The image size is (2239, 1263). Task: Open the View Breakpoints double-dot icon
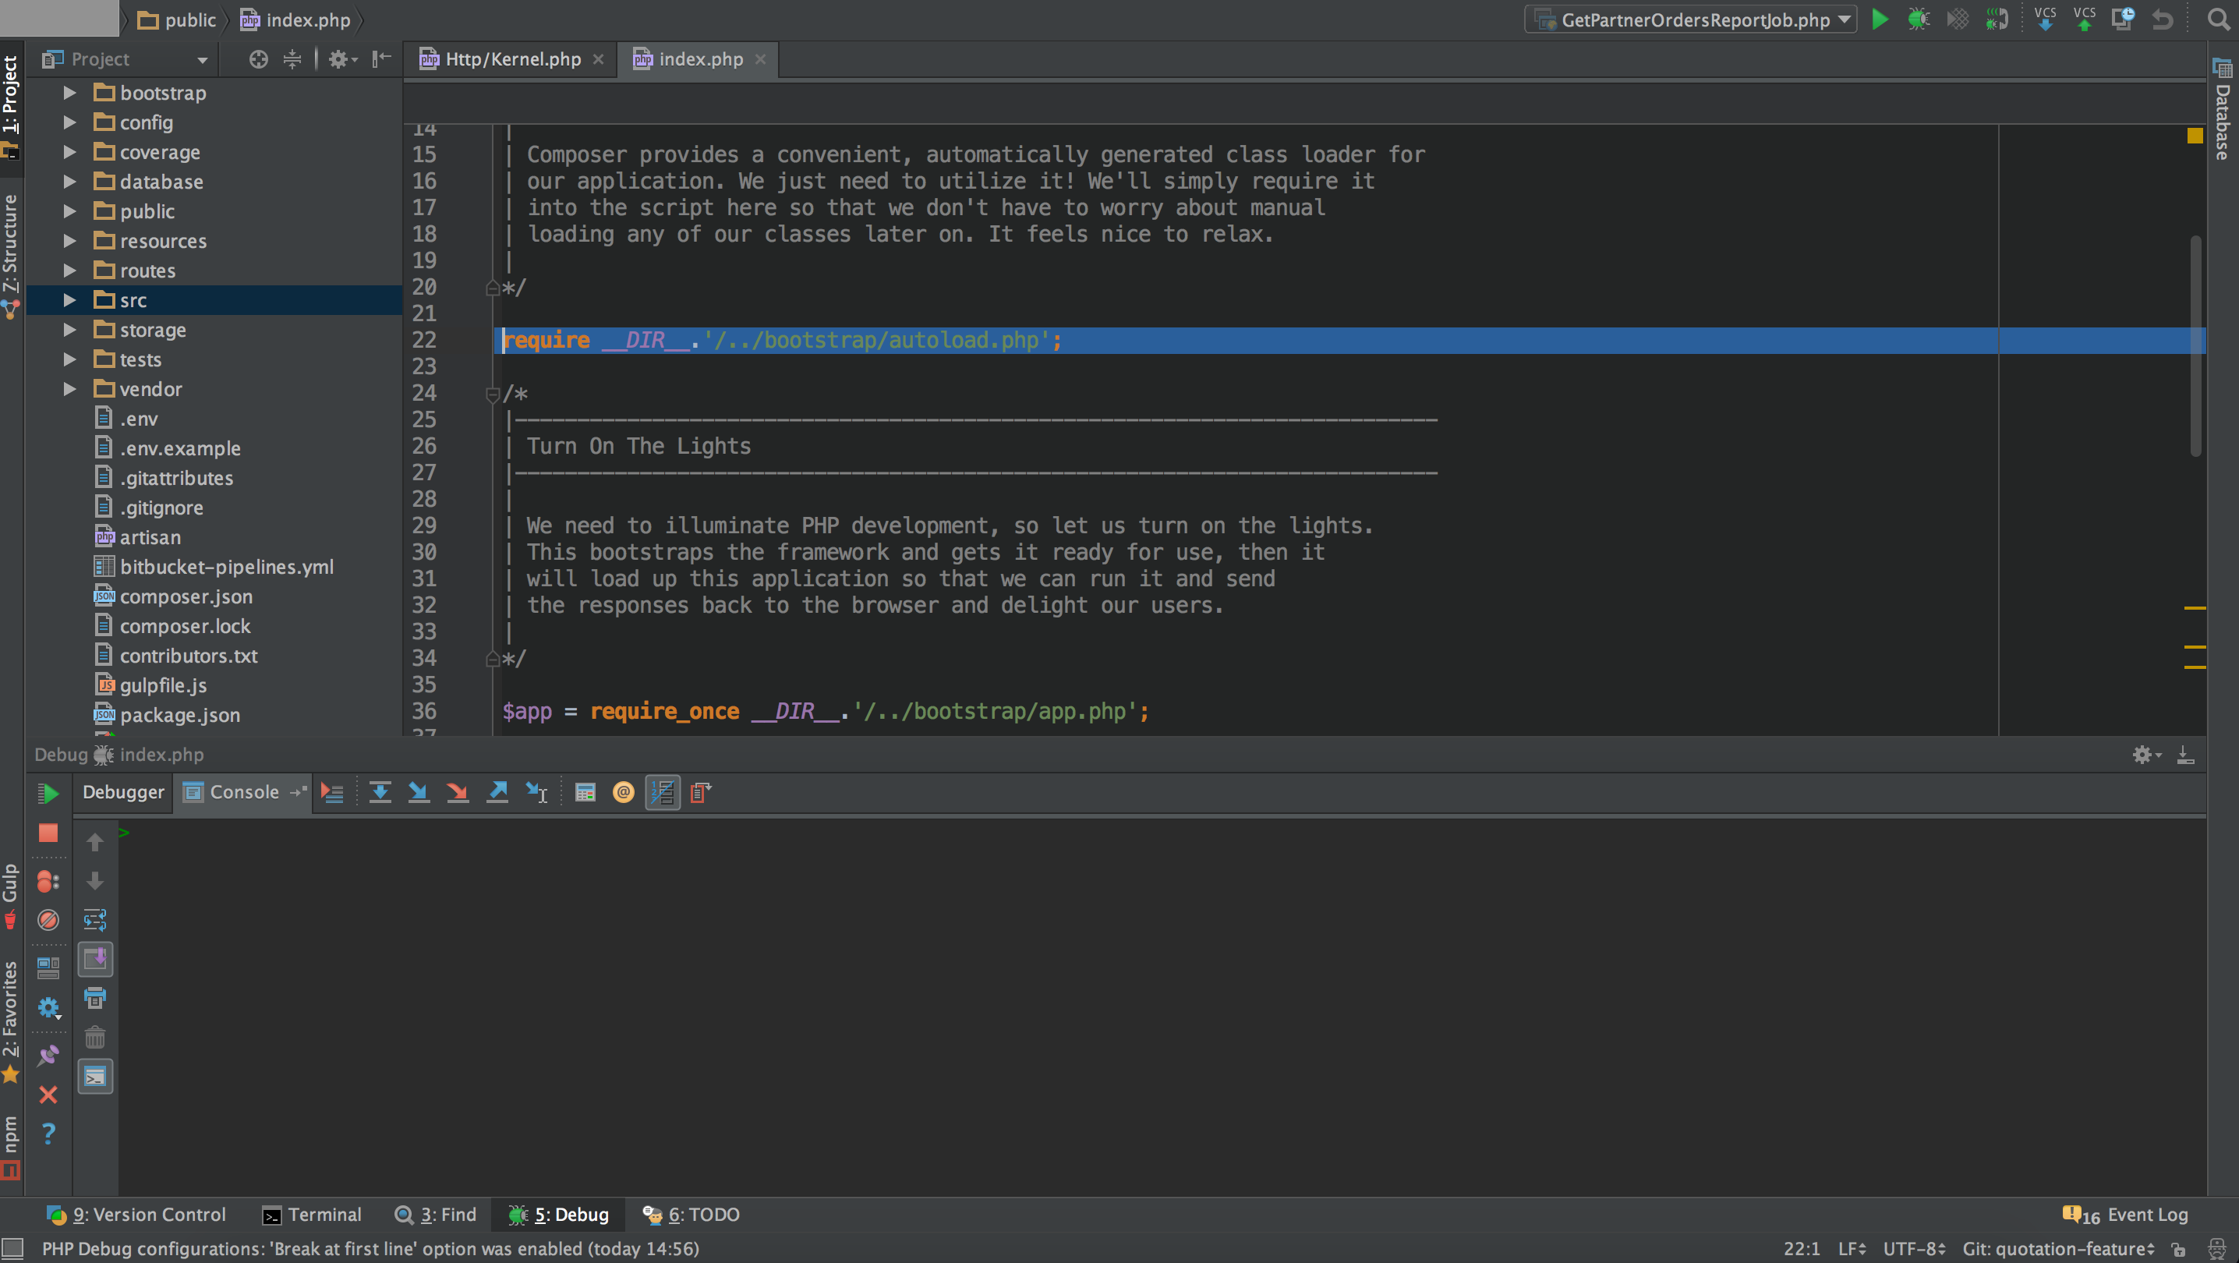point(48,882)
